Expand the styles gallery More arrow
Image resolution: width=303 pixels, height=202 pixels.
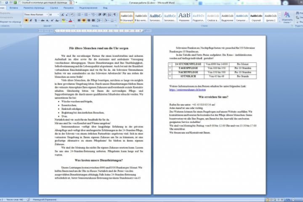point(279,21)
